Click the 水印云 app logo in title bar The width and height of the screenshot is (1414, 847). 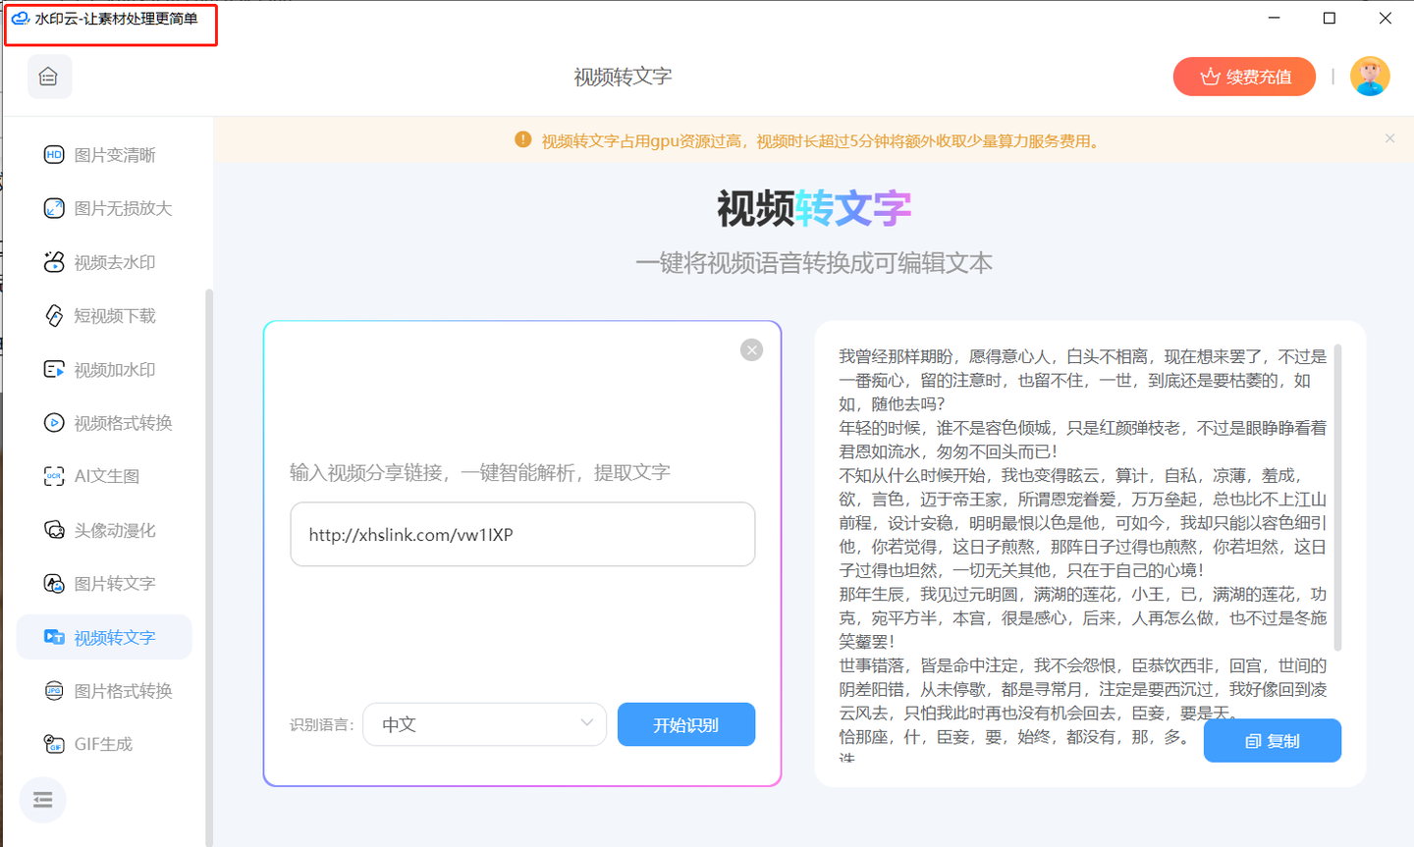point(20,18)
